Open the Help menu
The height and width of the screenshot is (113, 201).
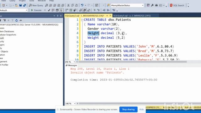[52, 1]
